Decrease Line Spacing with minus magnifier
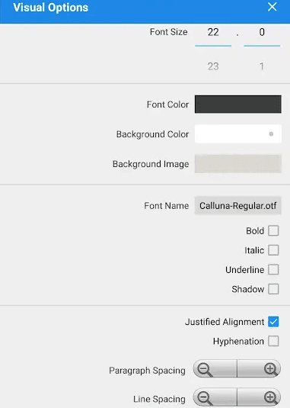 (215, 397)
